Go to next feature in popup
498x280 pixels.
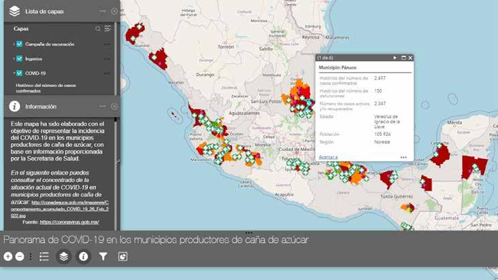pyautogui.click(x=395, y=58)
